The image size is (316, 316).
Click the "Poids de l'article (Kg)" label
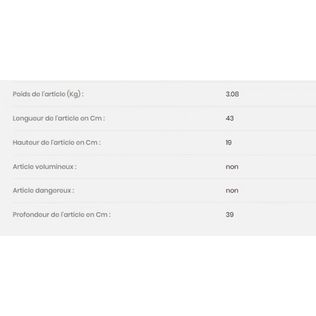pos(48,94)
